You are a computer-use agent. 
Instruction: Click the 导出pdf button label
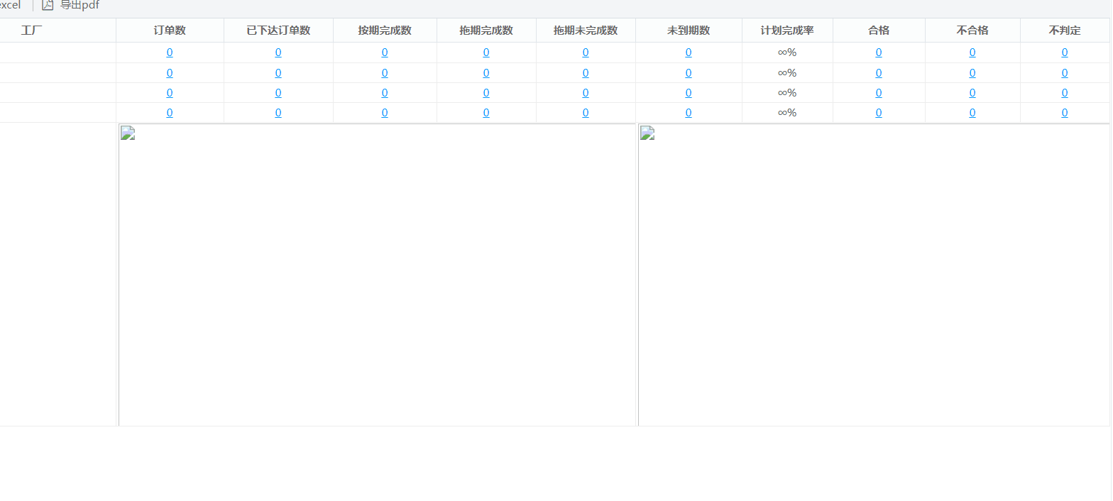click(x=79, y=5)
